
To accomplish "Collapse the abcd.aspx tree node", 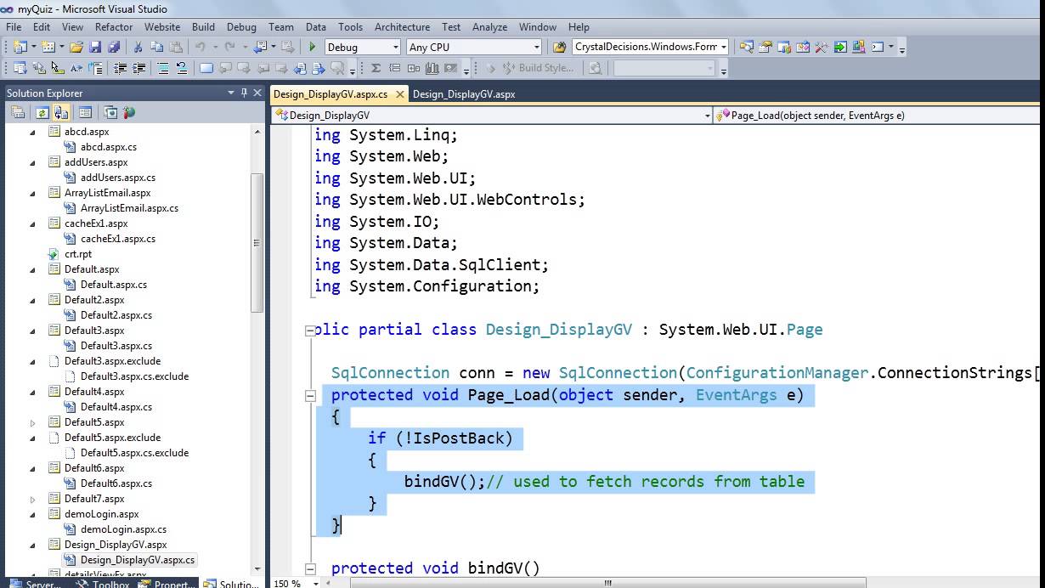I will (33, 132).
